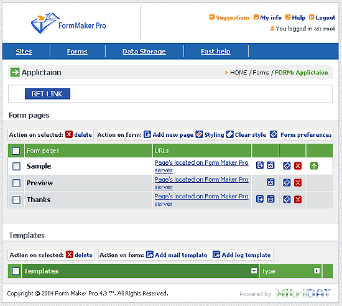Viewport: 342px width, 306px height.
Task: Click the Help link text
Action: coord(298,17)
